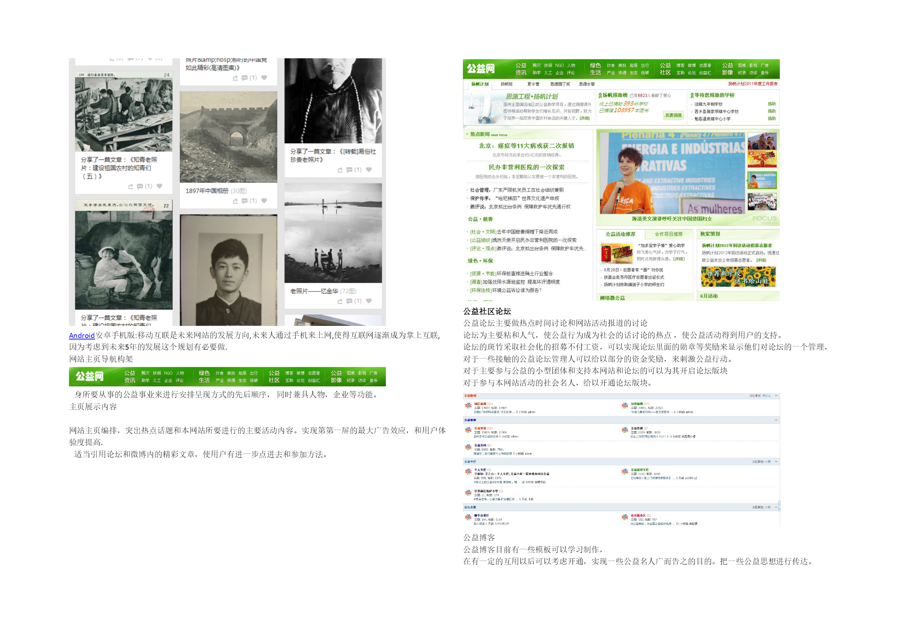Open the Android hyperlink in document text
Screen dimensions: 910x643
click(82, 335)
